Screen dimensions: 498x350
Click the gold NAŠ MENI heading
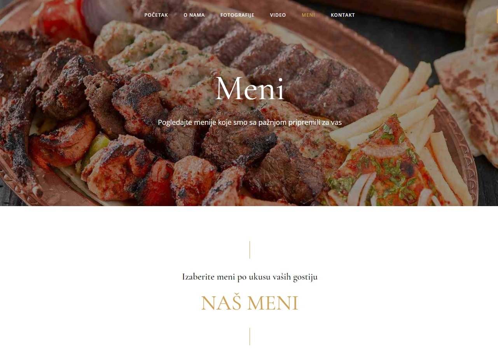250,303
